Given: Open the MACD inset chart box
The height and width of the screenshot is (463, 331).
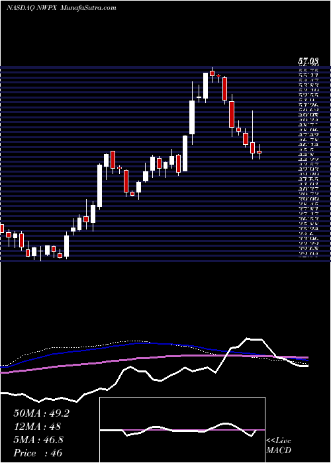Looking at the screenshot, I should 182,430.
